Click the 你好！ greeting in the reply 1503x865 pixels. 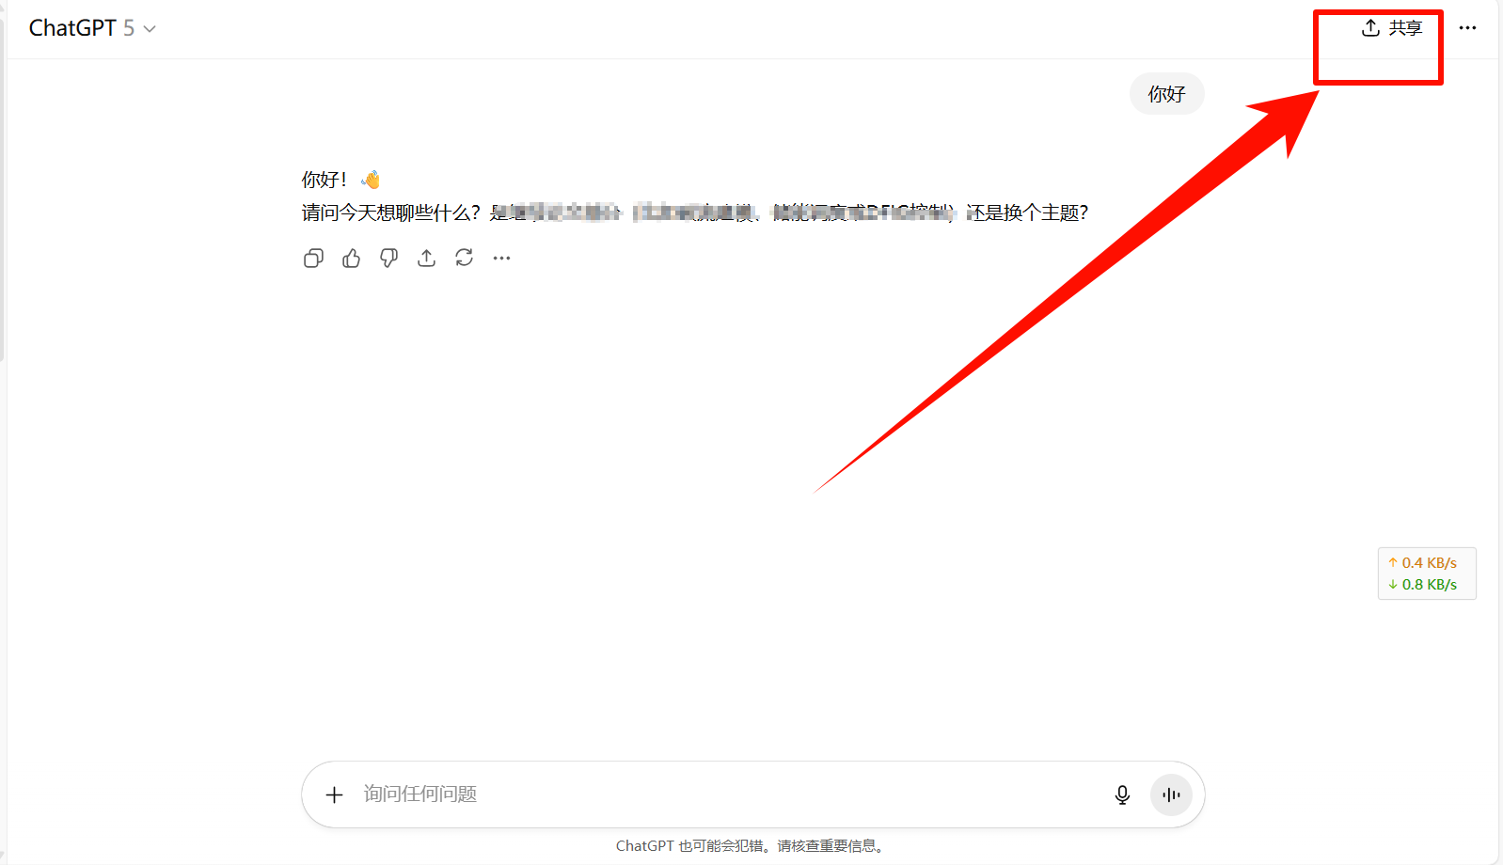coord(324,180)
